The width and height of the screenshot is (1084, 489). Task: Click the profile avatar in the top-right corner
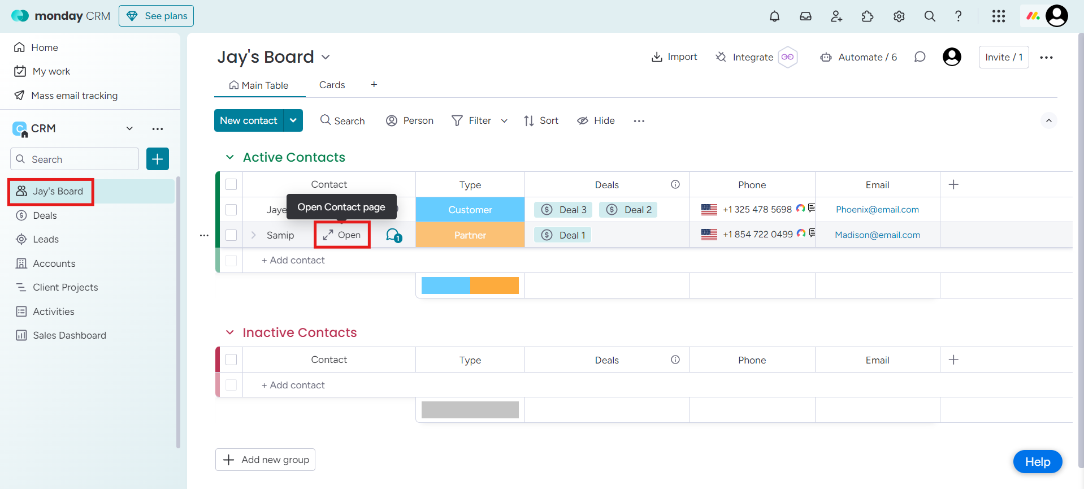[x=1057, y=16]
